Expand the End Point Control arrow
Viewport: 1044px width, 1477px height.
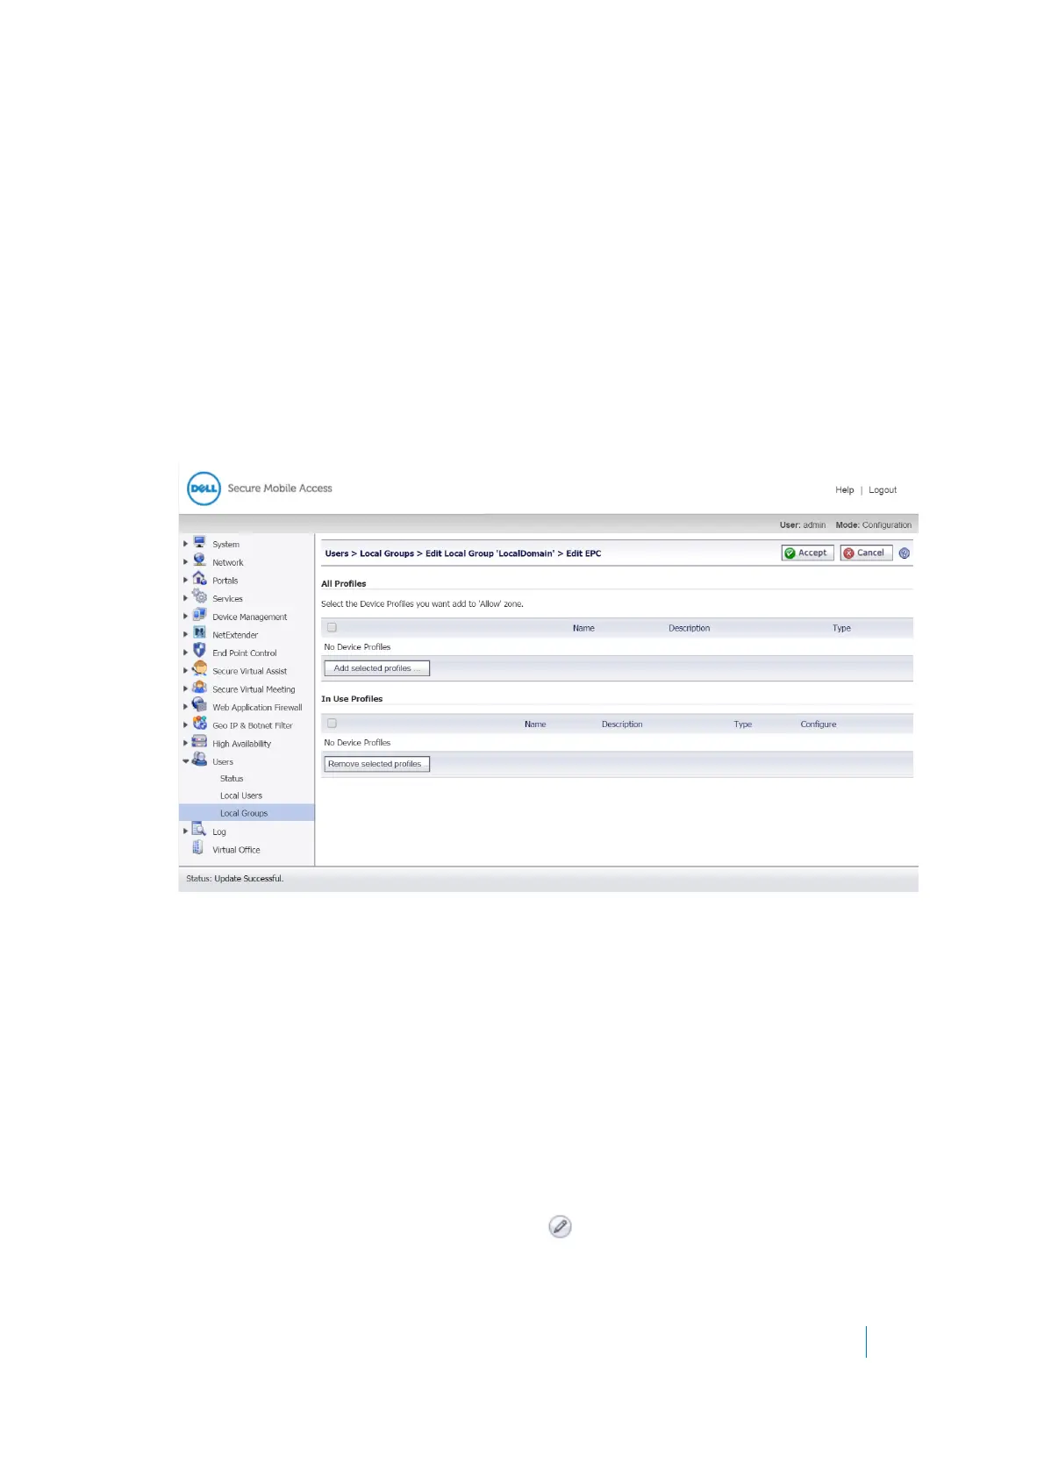[185, 653]
